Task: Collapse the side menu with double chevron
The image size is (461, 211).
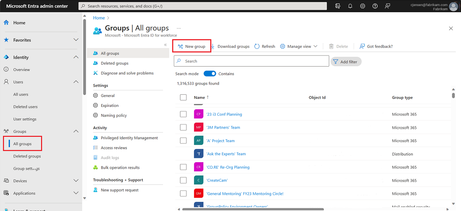Action: click(x=166, y=45)
